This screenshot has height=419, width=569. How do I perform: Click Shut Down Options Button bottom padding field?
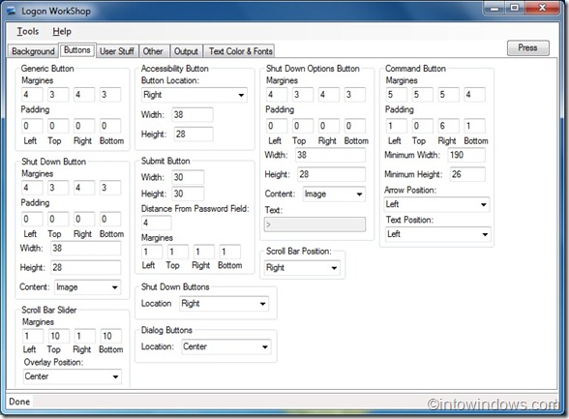pos(355,126)
